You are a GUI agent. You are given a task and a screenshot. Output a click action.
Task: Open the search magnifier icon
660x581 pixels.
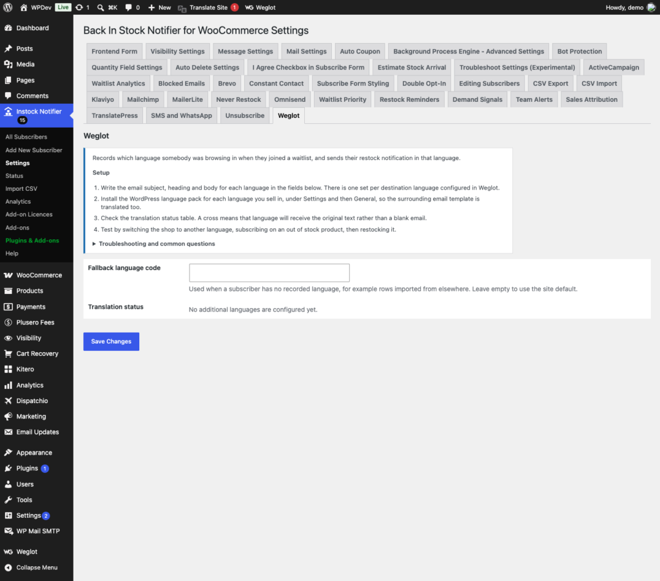100,8
